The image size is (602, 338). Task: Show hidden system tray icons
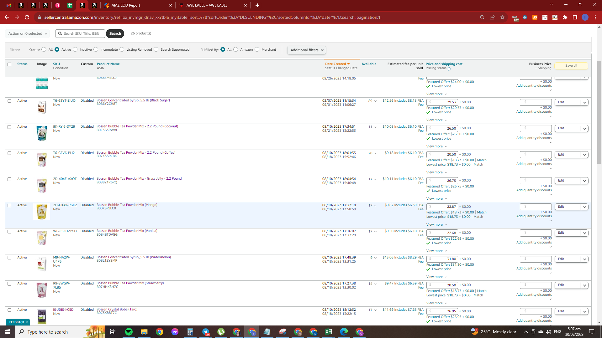click(525, 332)
